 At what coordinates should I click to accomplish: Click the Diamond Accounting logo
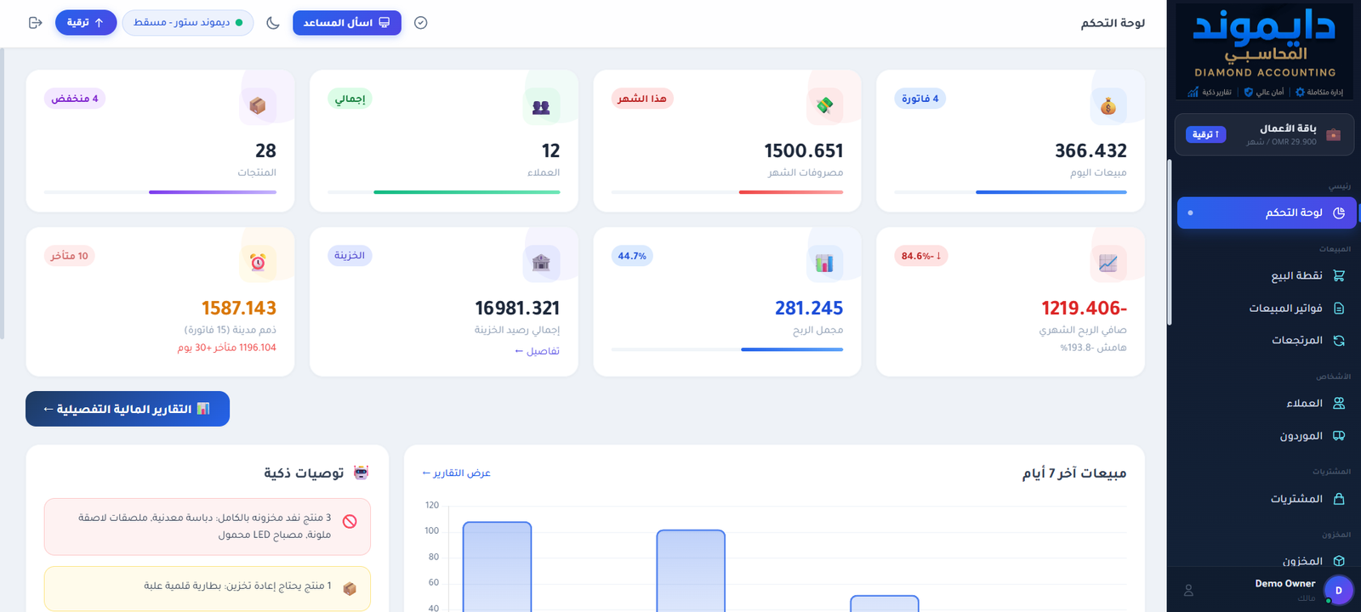(x=1263, y=51)
